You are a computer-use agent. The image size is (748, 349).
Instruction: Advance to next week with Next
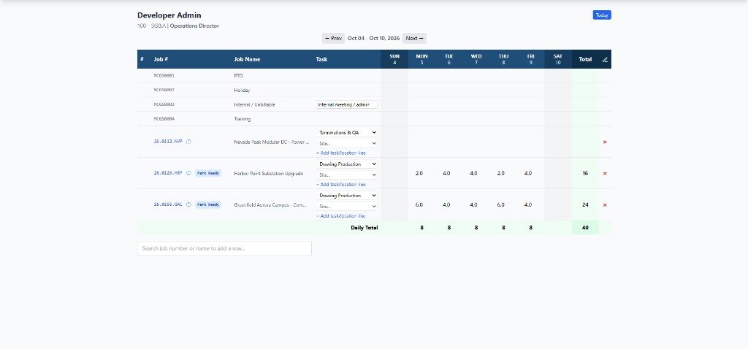click(x=414, y=38)
